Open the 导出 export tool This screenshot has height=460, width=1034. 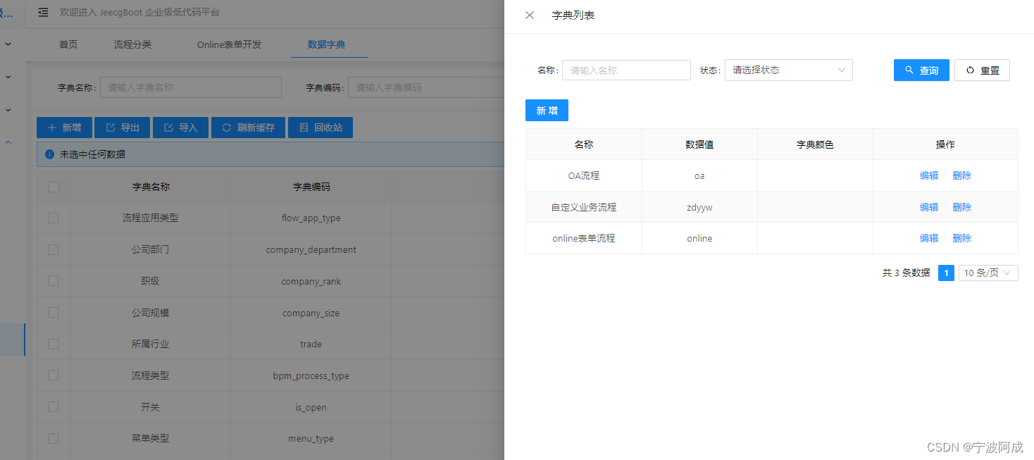(x=122, y=128)
